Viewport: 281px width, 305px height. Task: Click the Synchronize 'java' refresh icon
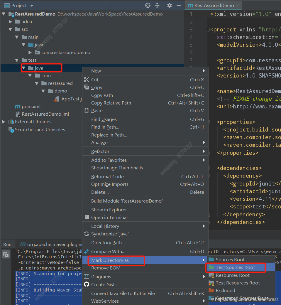point(87,234)
